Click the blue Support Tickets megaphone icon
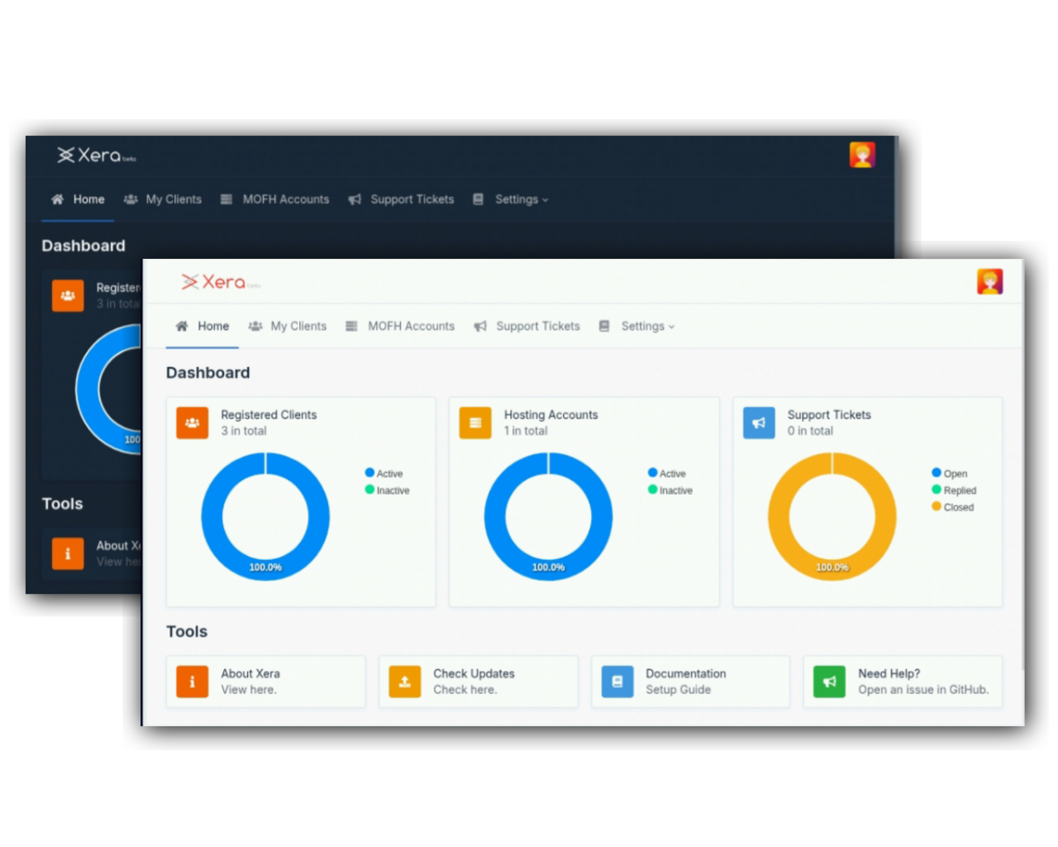The height and width of the screenshot is (847, 1058). pos(758,423)
